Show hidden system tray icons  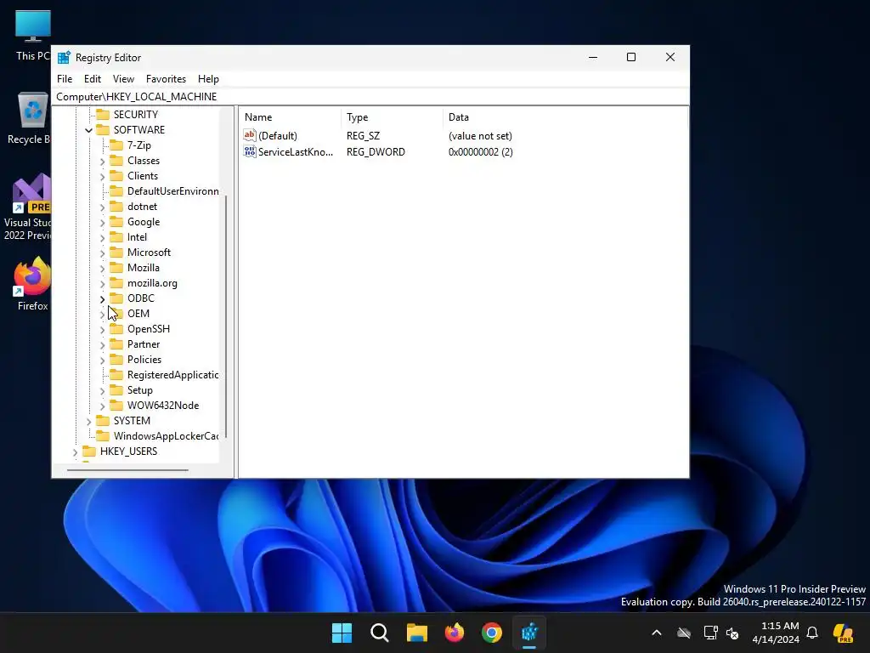pyautogui.click(x=657, y=633)
